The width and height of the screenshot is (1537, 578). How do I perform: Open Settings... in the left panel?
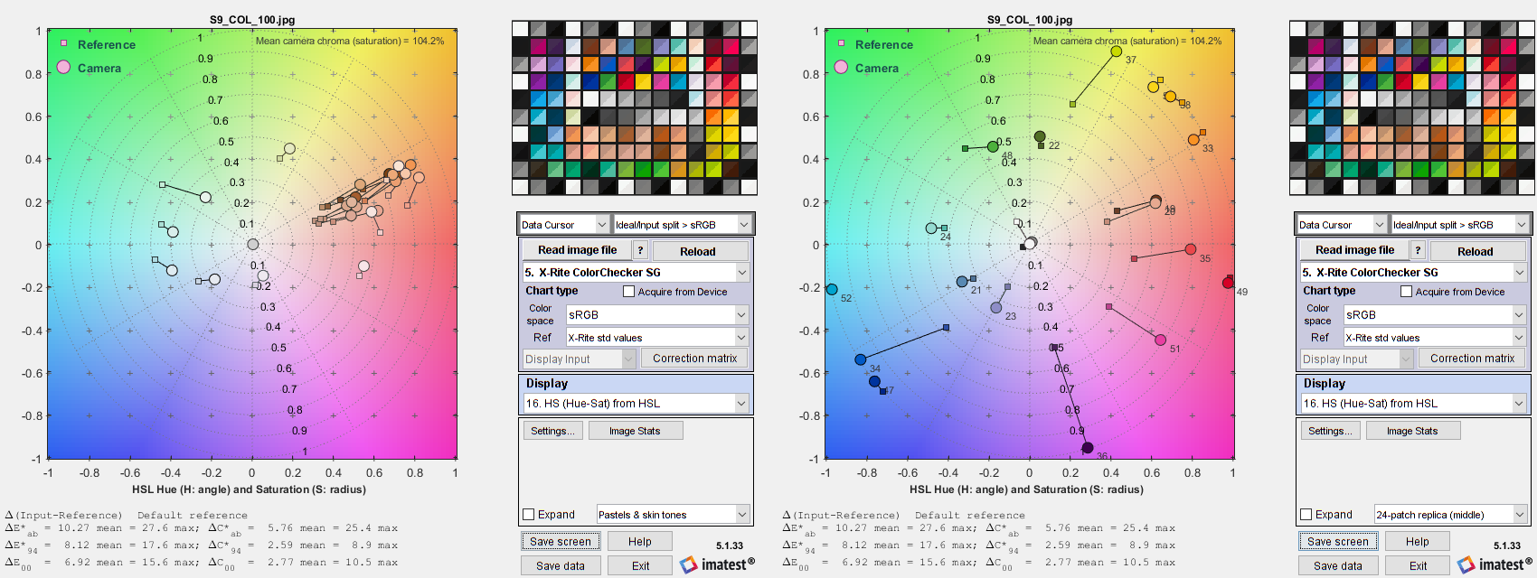(552, 431)
